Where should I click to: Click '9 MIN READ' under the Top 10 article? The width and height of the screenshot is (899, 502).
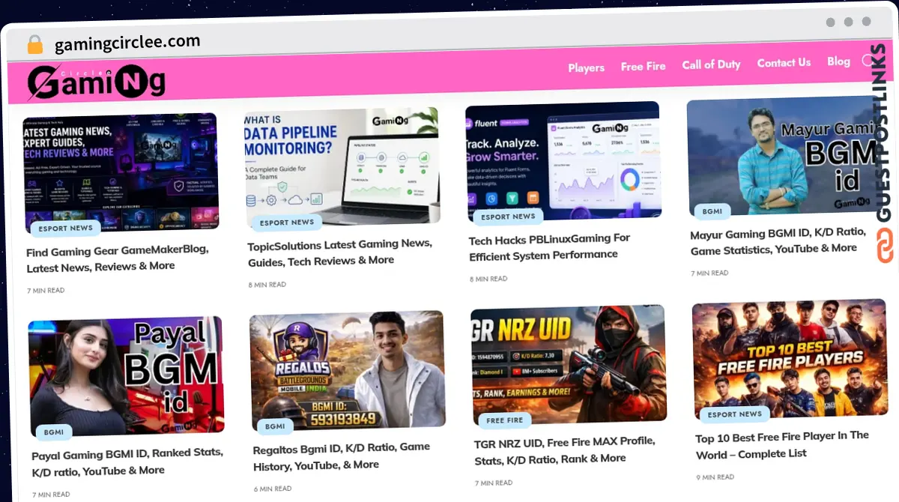[715, 477]
